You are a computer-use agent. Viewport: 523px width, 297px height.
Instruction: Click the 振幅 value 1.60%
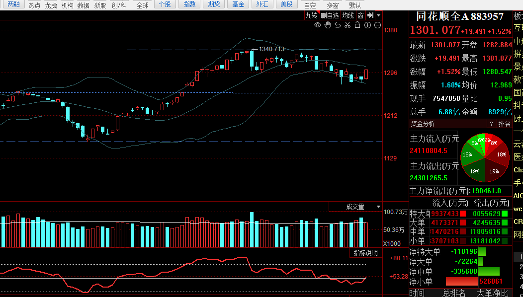click(450, 85)
